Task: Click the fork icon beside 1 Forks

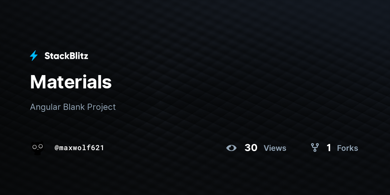Action: 315,148
